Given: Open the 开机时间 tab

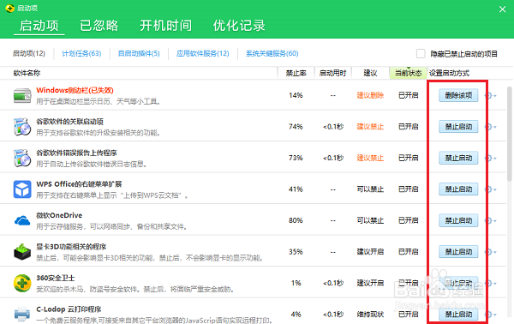Looking at the screenshot, I should 166,26.
